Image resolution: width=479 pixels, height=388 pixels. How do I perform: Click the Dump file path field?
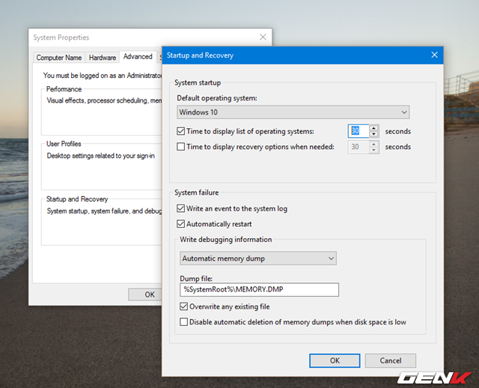(x=259, y=289)
